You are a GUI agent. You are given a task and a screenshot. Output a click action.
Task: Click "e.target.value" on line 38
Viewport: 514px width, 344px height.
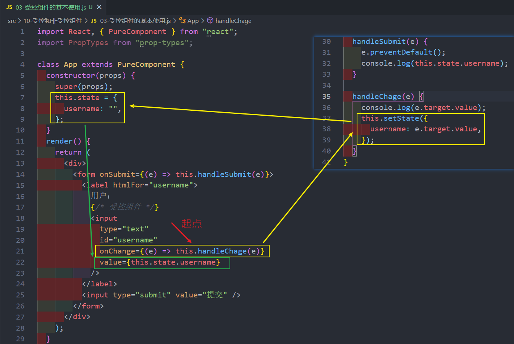(446, 129)
